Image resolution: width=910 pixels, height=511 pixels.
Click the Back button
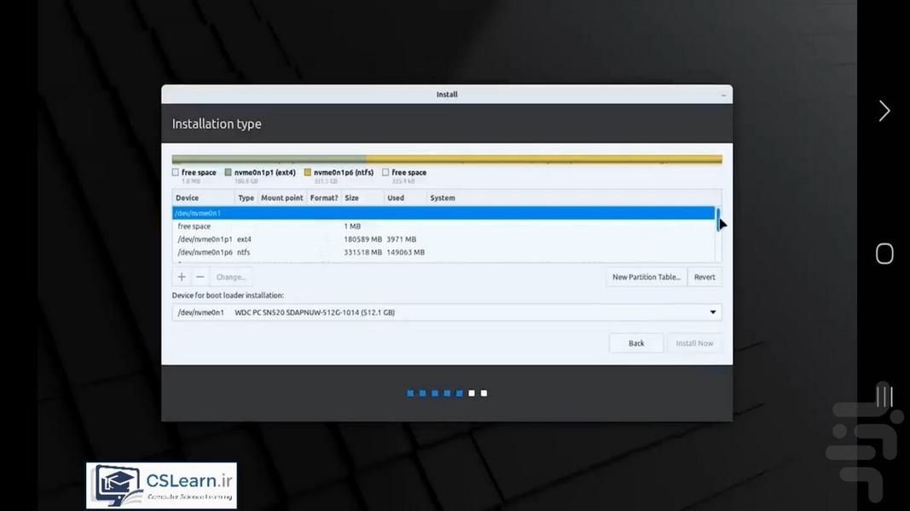[x=636, y=343]
